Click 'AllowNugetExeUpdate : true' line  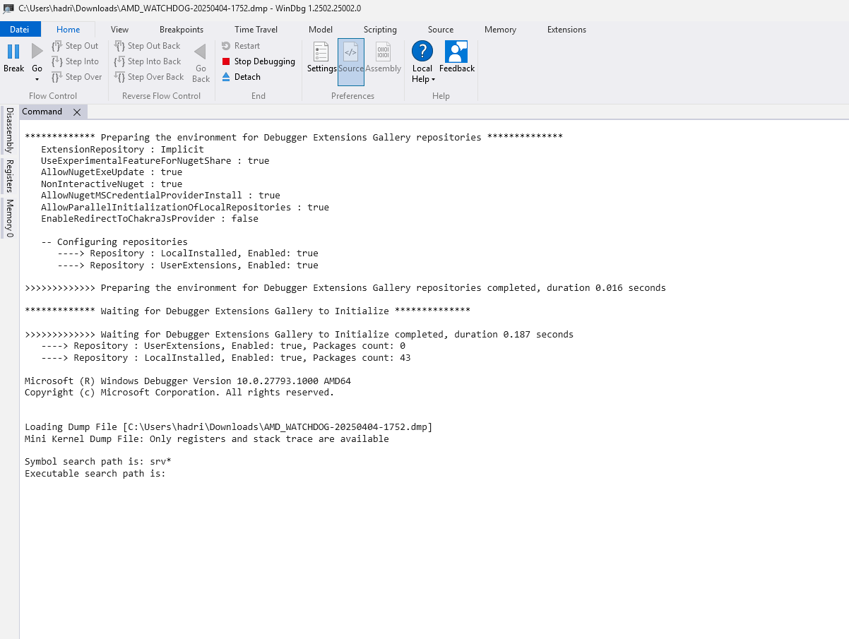112,172
